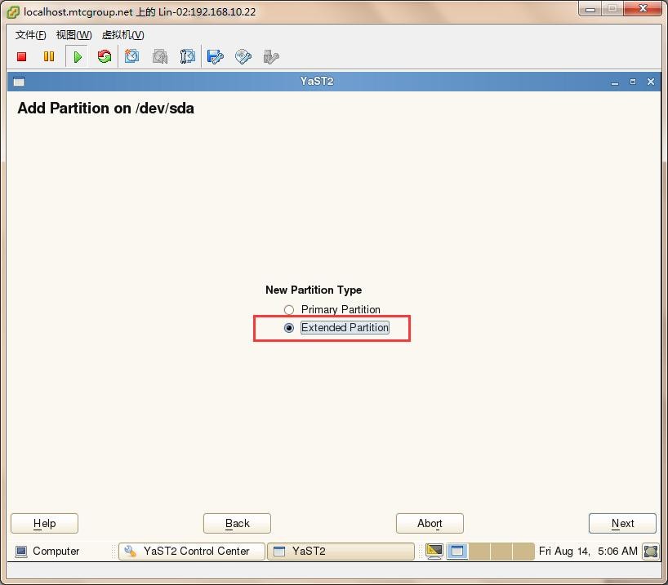
Task: Select the Primary Partition radio button
Action: [289, 309]
